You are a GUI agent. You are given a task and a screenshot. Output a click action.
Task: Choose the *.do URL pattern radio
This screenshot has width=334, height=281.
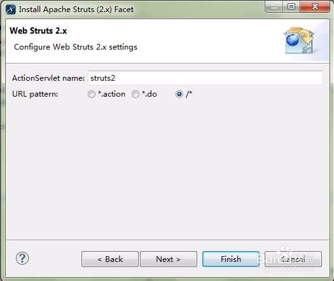[136, 94]
